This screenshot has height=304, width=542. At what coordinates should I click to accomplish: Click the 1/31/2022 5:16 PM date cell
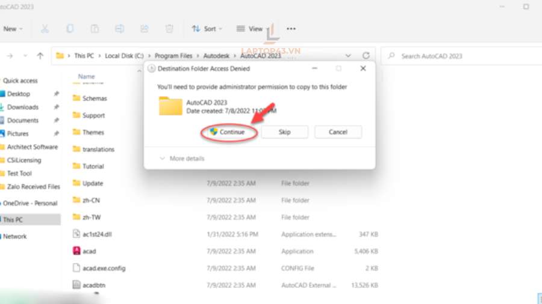click(232, 234)
